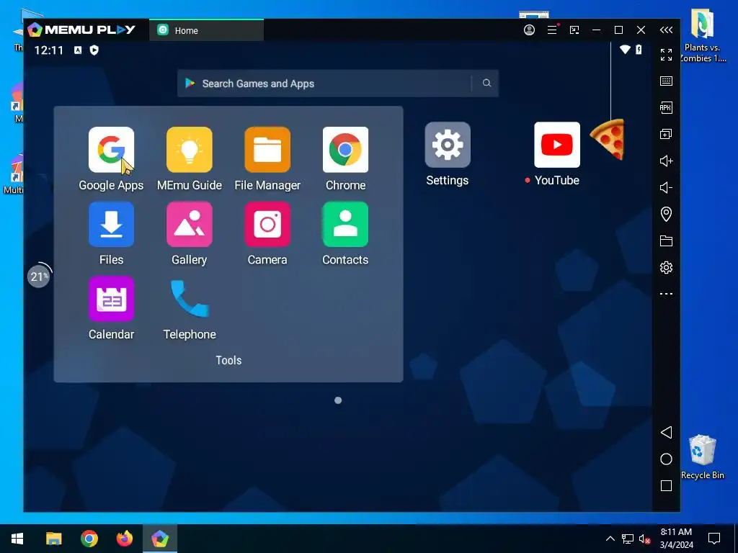Click the muted speaker tray icon
Screen dimensions: 738x553
pyautogui.click(x=644, y=539)
